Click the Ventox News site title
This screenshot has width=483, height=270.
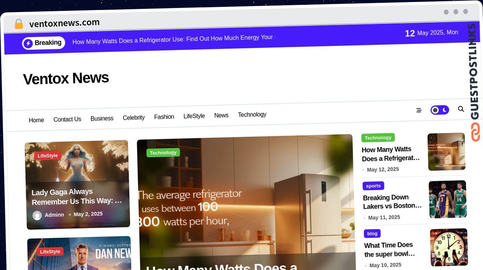tap(66, 78)
